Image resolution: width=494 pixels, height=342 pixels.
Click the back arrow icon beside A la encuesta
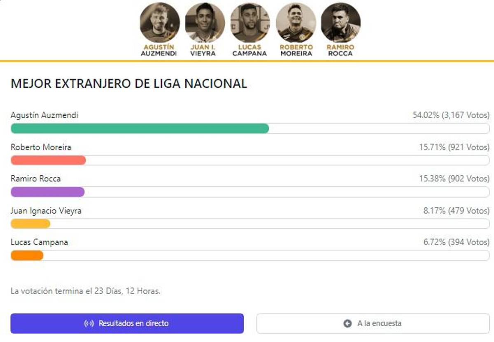pos(347,324)
